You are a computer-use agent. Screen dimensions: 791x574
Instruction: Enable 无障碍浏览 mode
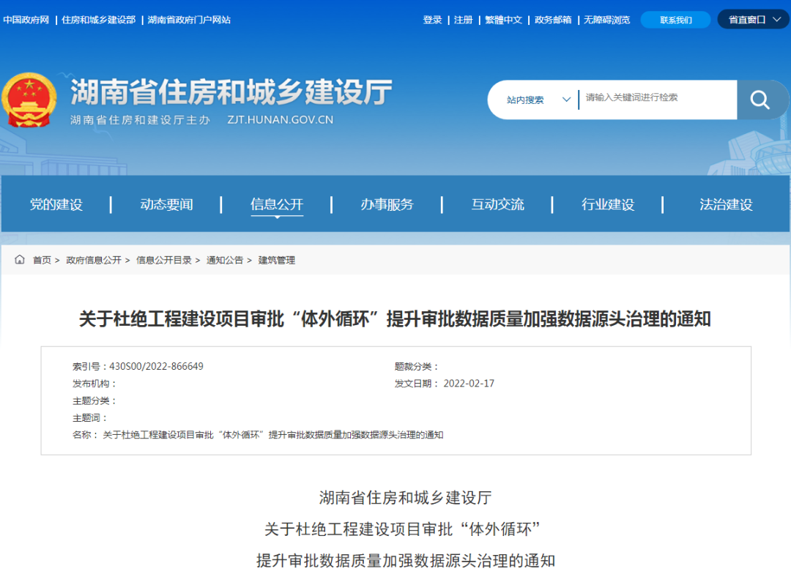(x=607, y=20)
